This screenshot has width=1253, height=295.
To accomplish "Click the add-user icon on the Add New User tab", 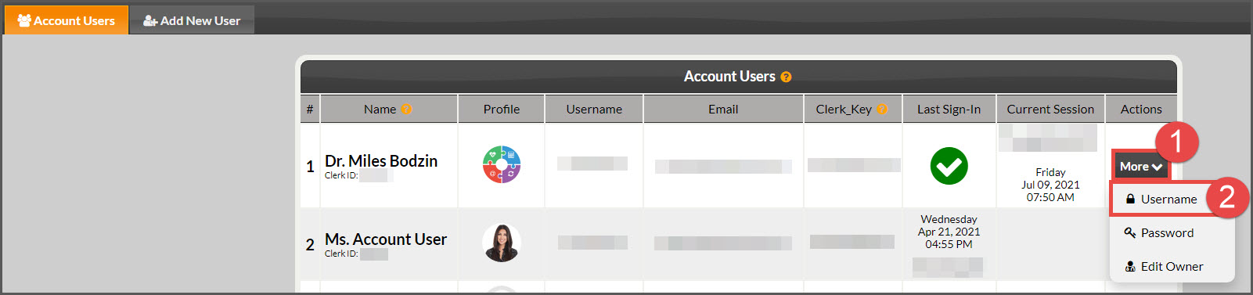I will 150,21.
